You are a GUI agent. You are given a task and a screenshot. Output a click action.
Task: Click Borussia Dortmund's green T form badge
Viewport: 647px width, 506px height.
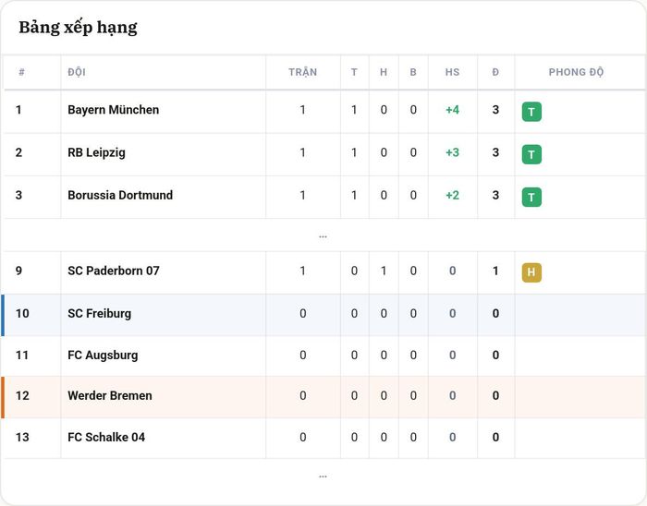(531, 197)
